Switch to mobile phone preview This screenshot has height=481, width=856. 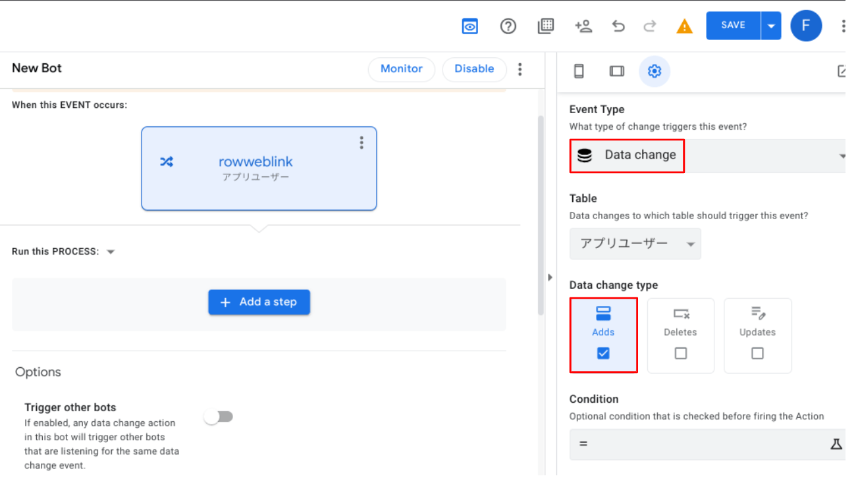point(579,71)
